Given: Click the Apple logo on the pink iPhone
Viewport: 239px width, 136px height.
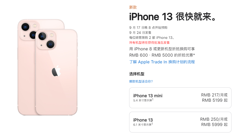Looking at the screenshot, I should (56, 71).
